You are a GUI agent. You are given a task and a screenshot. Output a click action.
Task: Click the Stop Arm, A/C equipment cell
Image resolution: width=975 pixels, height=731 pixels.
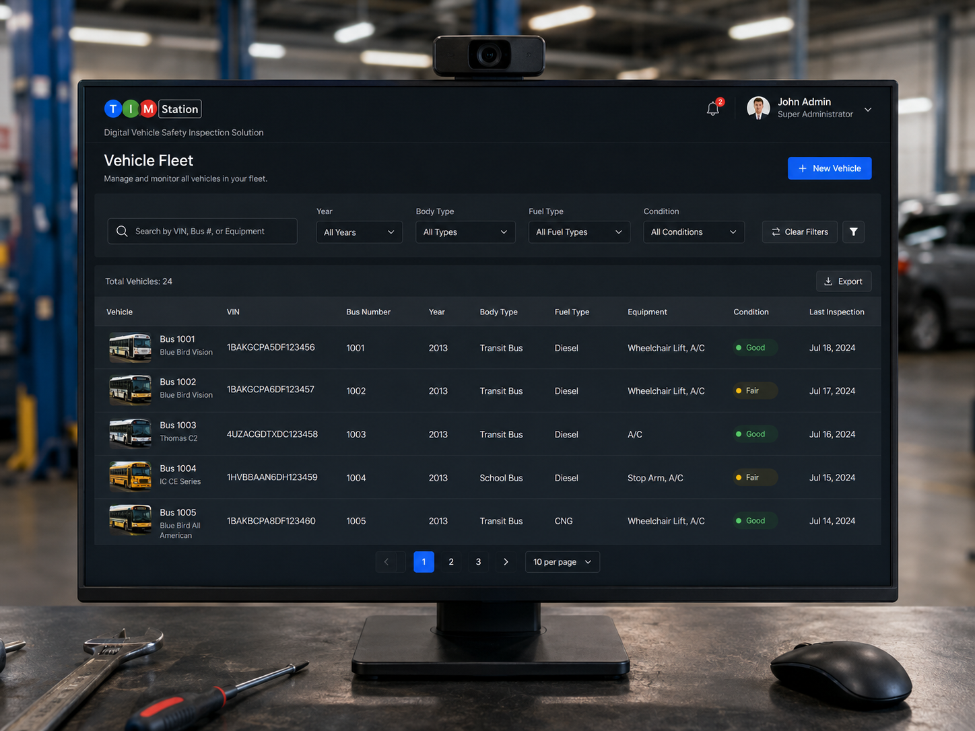coord(655,478)
